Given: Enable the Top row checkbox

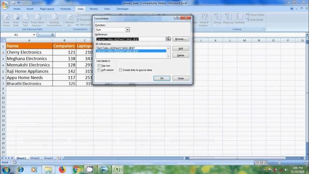Looking at the screenshot, I should 99,66.
